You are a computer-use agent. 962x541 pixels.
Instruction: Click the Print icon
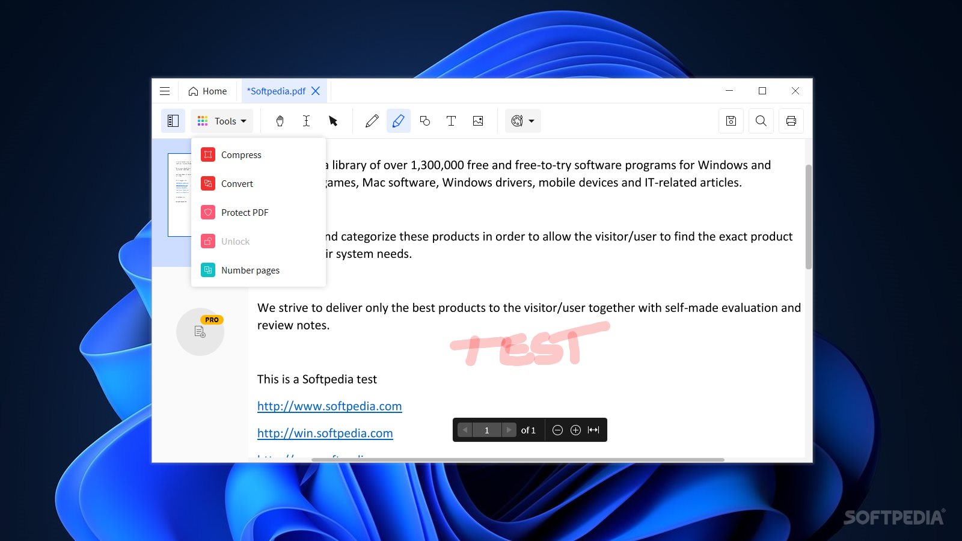click(x=791, y=121)
